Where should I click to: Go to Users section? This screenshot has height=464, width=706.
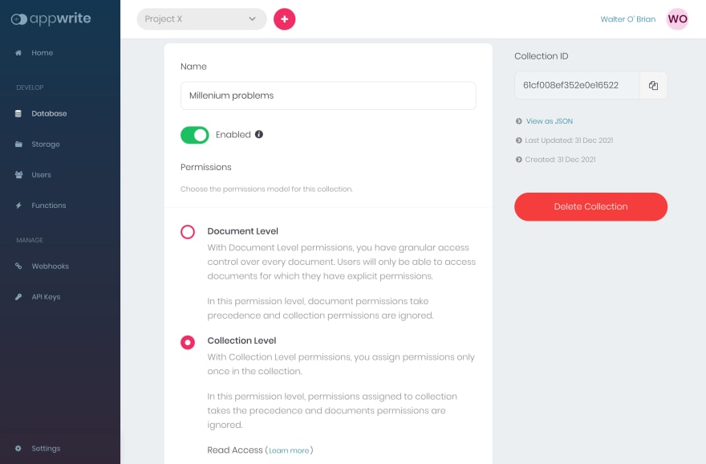[x=41, y=175]
